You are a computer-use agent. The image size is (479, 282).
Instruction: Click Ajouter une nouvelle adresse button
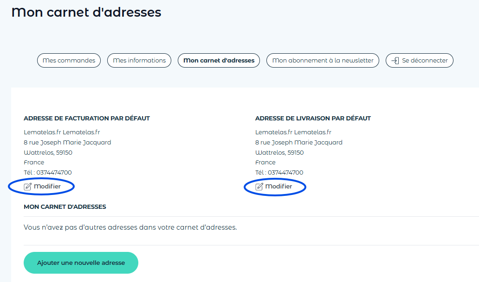[x=81, y=263]
